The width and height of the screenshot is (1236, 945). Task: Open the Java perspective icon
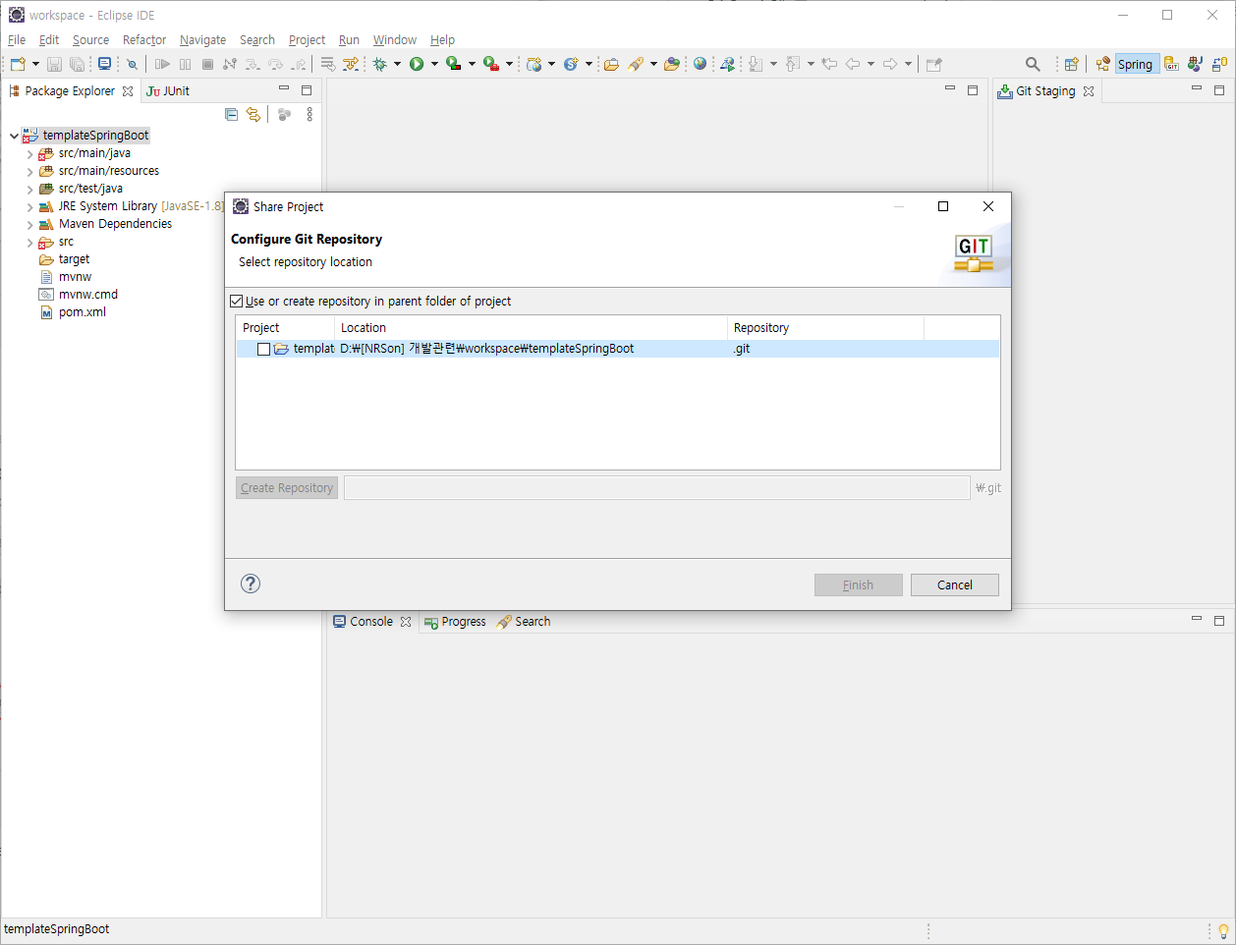click(1195, 63)
